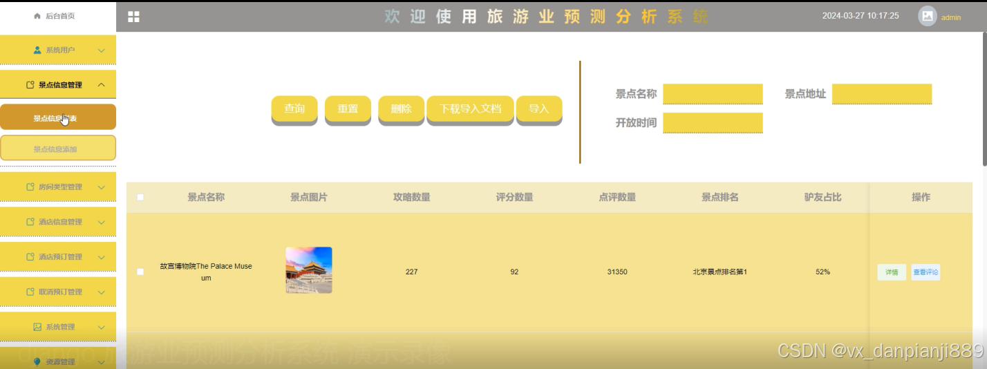Open the 房间类型管理 menu label
This screenshot has height=369, width=987.
coord(60,187)
